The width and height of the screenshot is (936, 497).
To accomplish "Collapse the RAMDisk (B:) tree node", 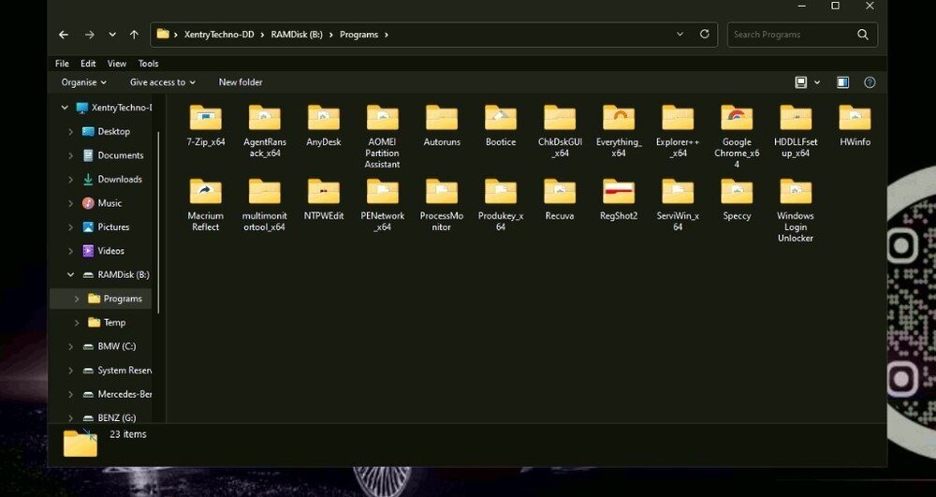I will click(x=70, y=275).
